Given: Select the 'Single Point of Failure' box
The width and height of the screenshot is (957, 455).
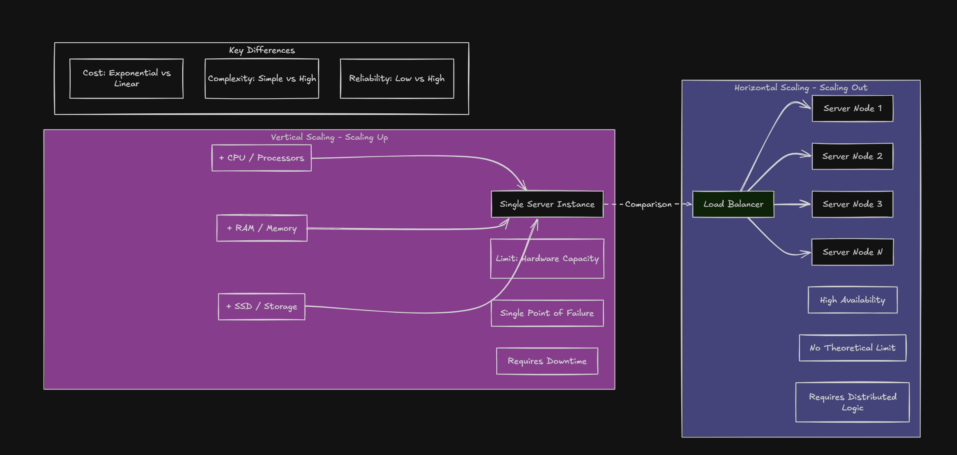Looking at the screenshot, I should (547, 313).
